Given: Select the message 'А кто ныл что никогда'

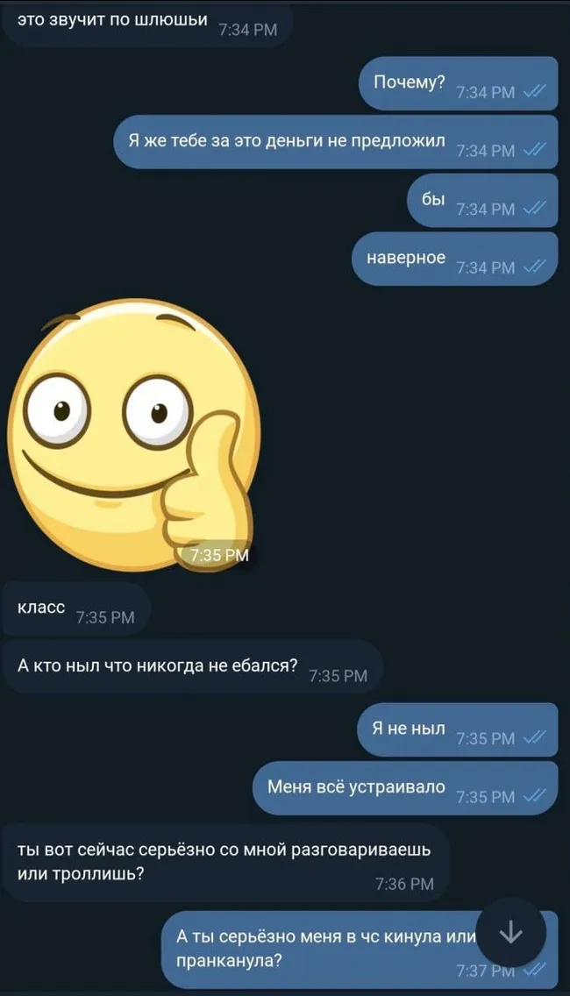Looking at the screenshot, I should [193, 667].
